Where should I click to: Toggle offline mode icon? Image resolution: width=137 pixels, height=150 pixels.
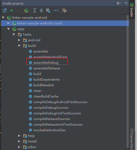56,10
